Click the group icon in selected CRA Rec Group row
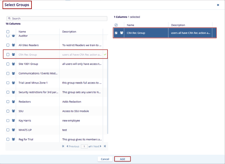 122,33
